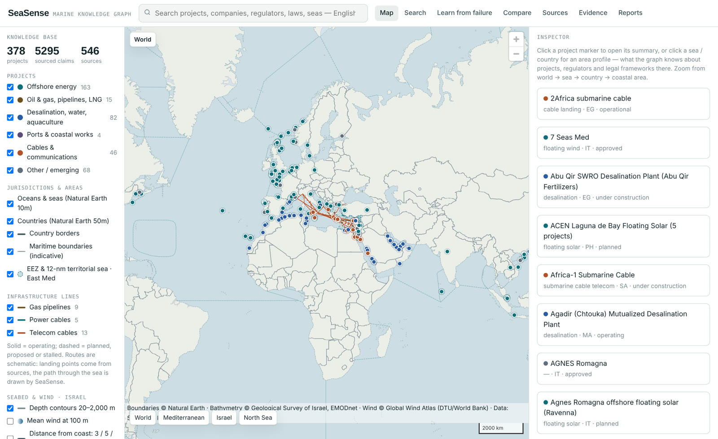
Task: Click the map zoom in plus button
Action: 516,40
